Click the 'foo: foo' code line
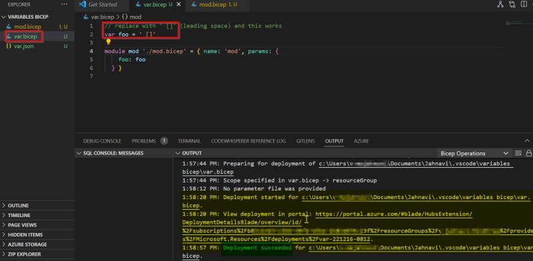This screenshot has height=261, width=533. click(x=132, y=59)
